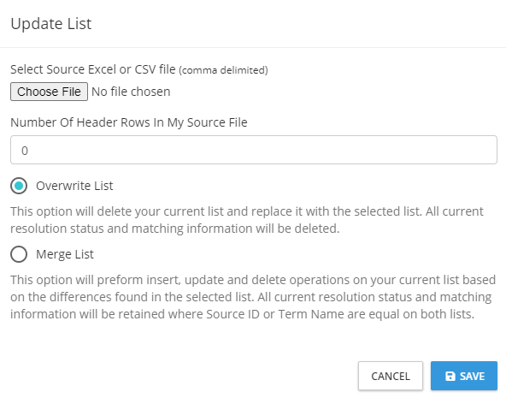This screenshot has height=398, width=506.
Task: Click the Overwrite List label text
Action: point(74,186)
